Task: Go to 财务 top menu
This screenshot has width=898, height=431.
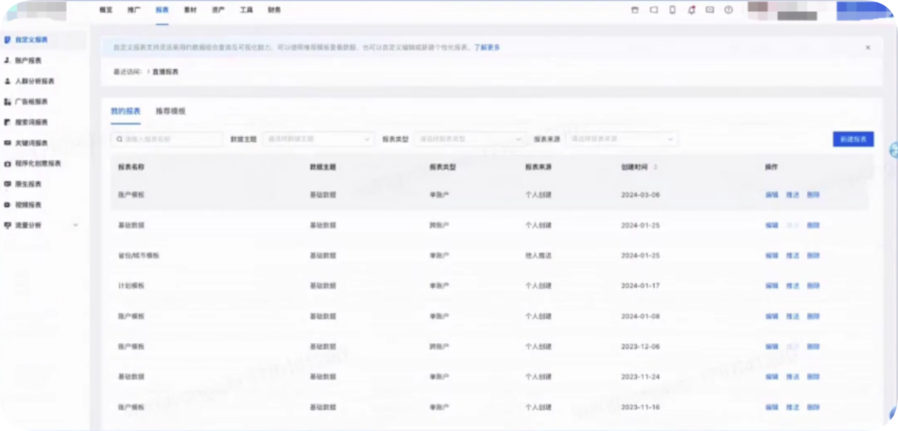Action: point(274,10)
